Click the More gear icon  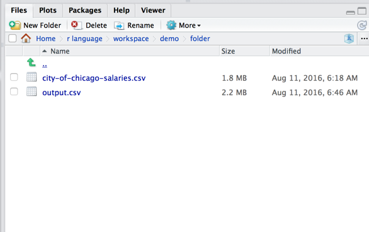(x=171, y=25)
